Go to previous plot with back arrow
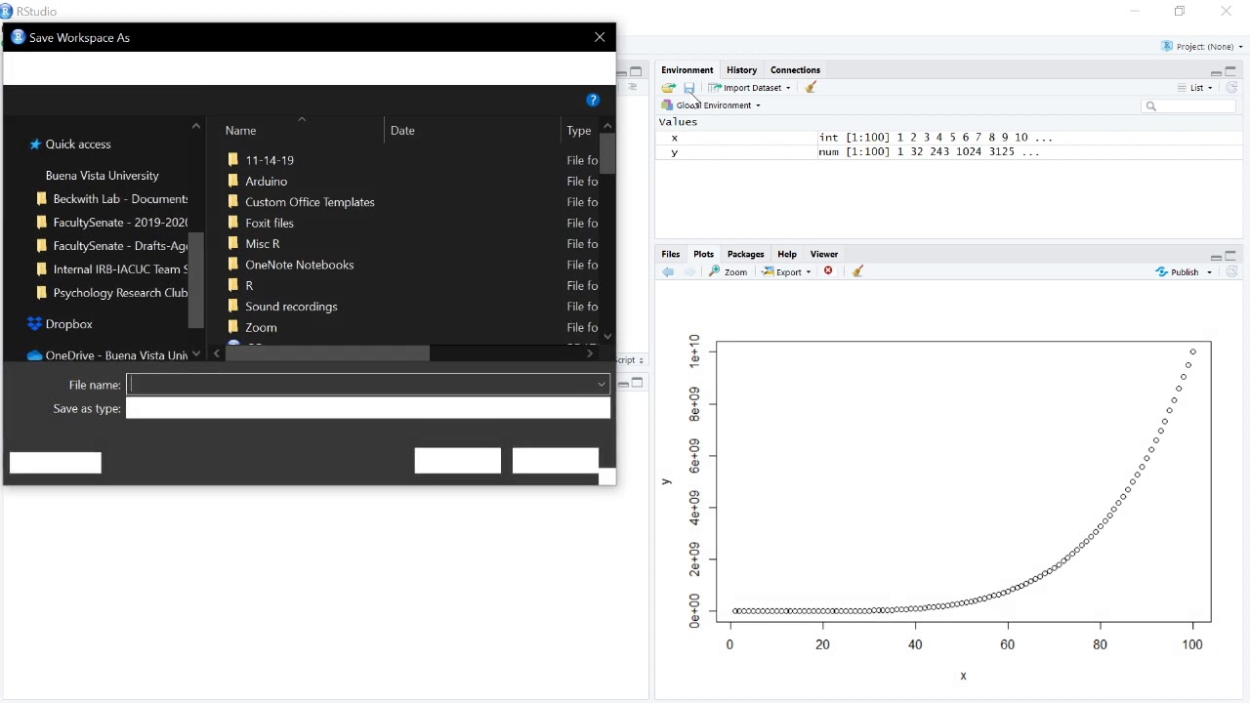 tap(668, 272)
